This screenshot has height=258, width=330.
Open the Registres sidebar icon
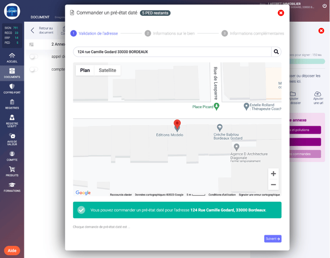coord(12,104)
